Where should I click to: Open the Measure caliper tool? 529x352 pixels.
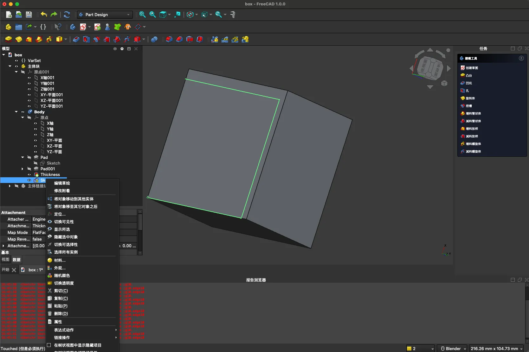(x=233, y=15)
